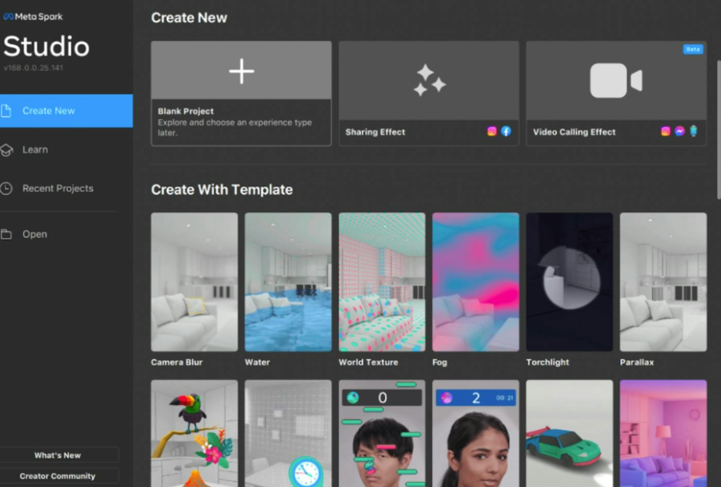Choose the Fog template thumbnail

[x=475, y=282]
